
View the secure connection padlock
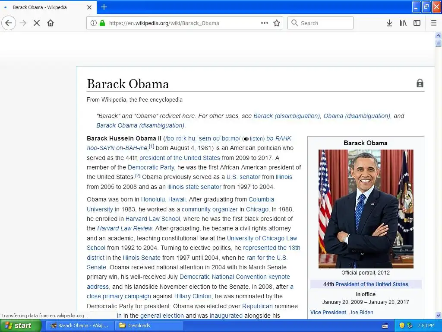[x=102, y=23]
